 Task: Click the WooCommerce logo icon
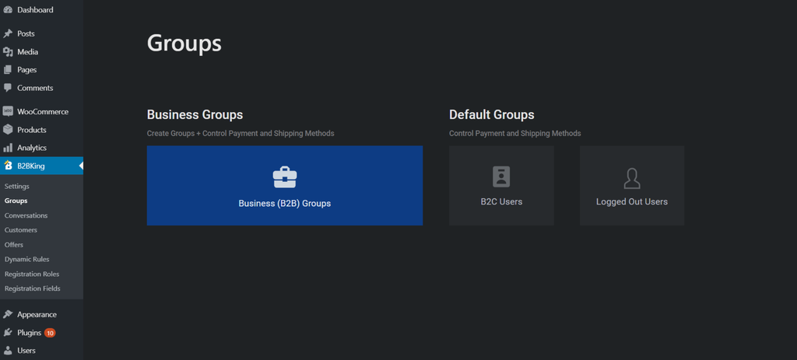coord(8,112)
